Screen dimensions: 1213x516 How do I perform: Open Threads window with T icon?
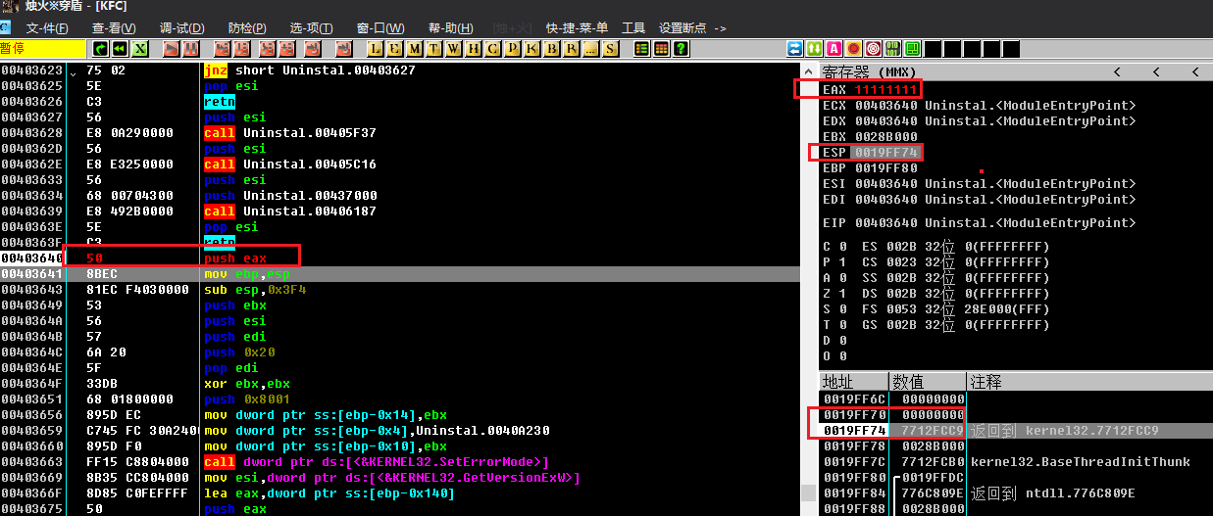coord(433,49)
